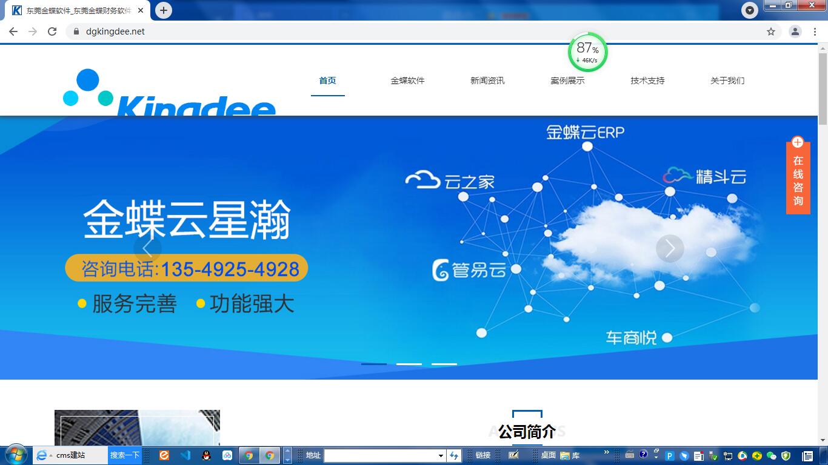Click tray safely remove hardware icon
The image size is (828, 465).
(x=713, y=456)
